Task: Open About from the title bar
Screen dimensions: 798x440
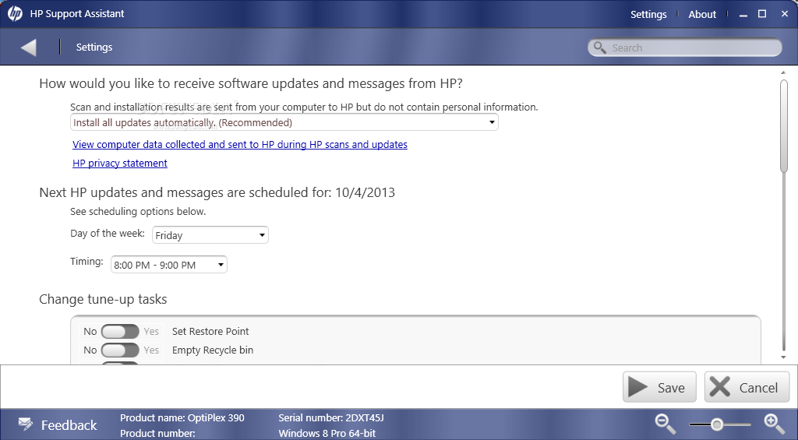Action: (702, 14)
